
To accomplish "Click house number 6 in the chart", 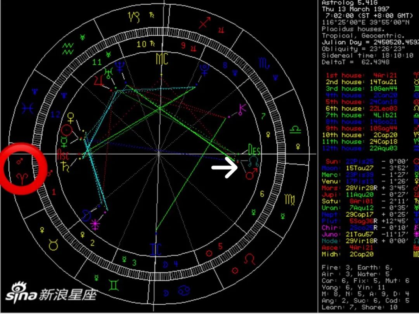I will [262, 194].
